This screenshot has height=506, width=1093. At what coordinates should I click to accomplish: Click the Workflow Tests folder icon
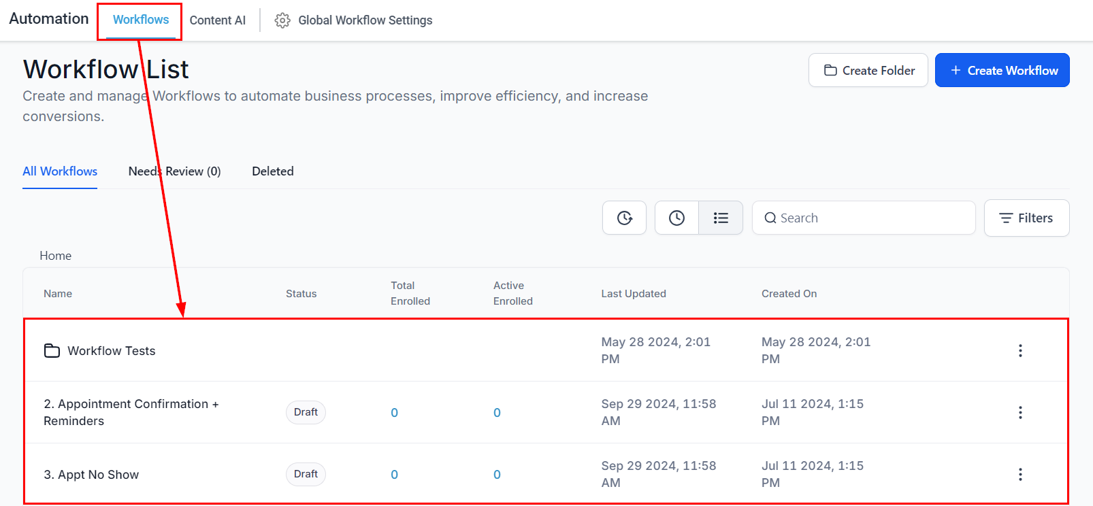click(x=52, y=351)
